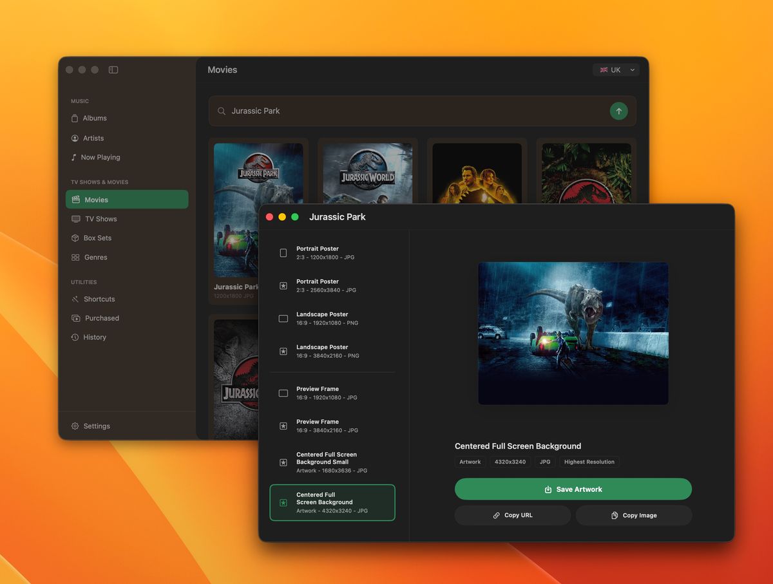The width and height of the screenshot is (773, 584).
Task: Click the Copy Image button
Action: [x=634, y=515]
